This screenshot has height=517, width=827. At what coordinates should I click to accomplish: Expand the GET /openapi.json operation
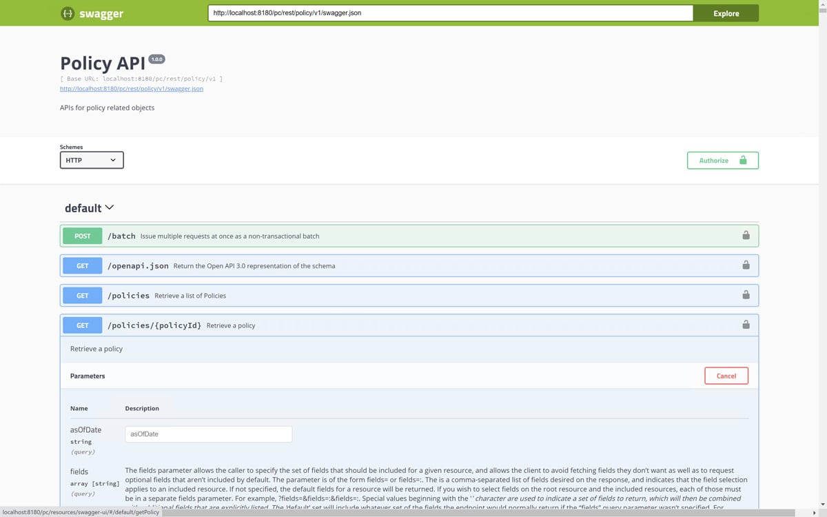(x=409, y=265)
